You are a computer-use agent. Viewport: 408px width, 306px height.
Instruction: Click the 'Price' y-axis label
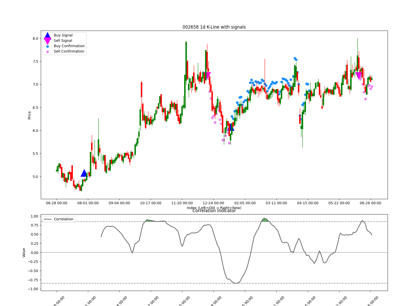[x=29, y=115]
